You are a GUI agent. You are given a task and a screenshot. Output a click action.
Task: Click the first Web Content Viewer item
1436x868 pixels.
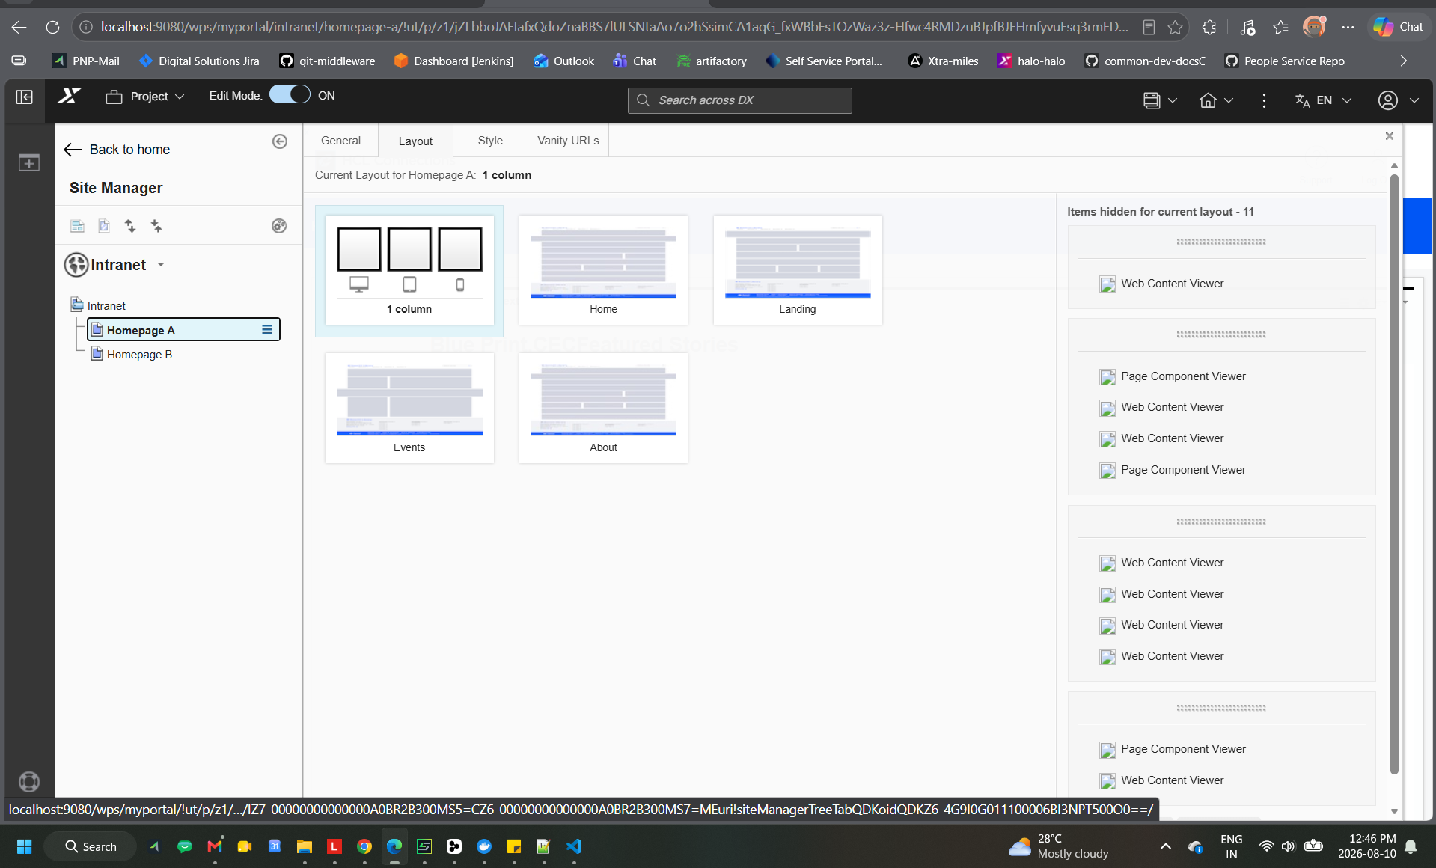pos(1161,284)
